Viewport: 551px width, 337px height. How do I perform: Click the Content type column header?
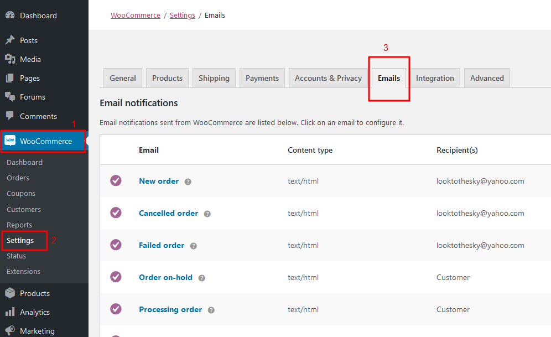[x=310, y=150]
